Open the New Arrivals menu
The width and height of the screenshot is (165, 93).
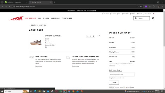coord(31,18)
